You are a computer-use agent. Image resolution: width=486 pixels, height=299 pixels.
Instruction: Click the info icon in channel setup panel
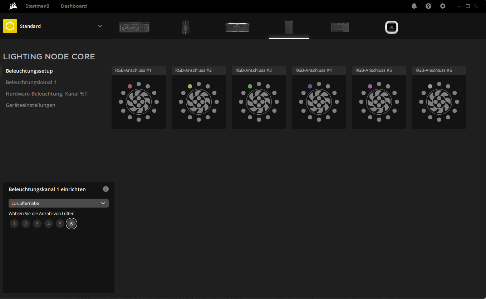click(106, 189)
